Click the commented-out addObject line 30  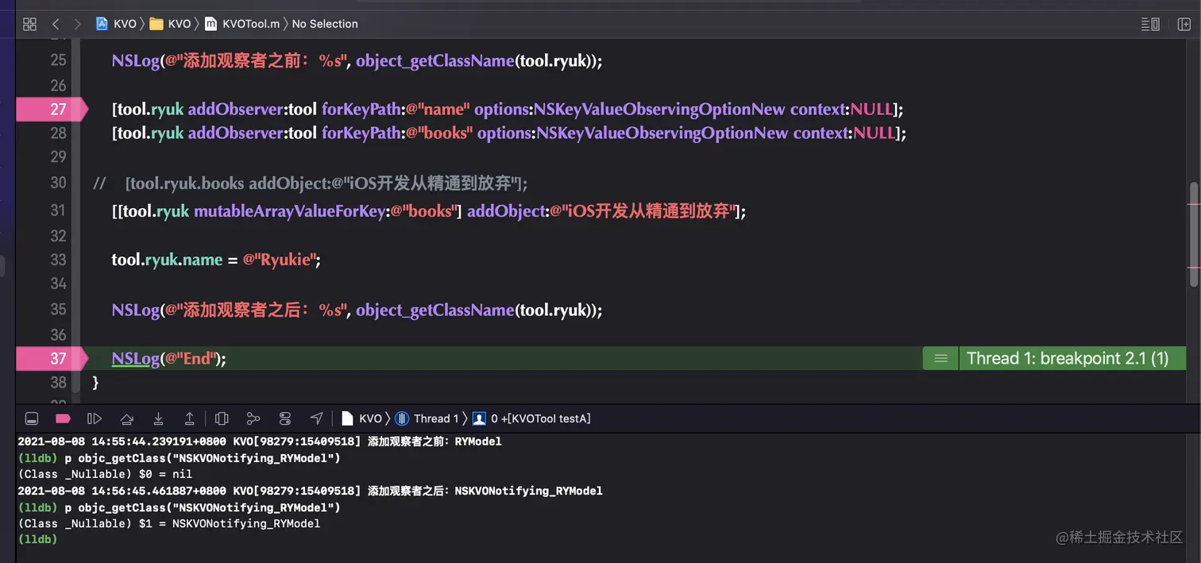click(311, 183)
